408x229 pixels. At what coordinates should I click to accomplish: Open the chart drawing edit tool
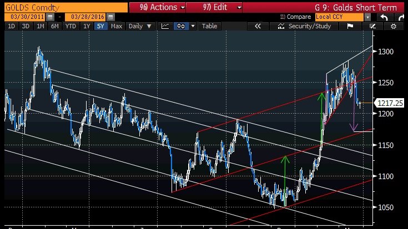(x=372, y=26)
